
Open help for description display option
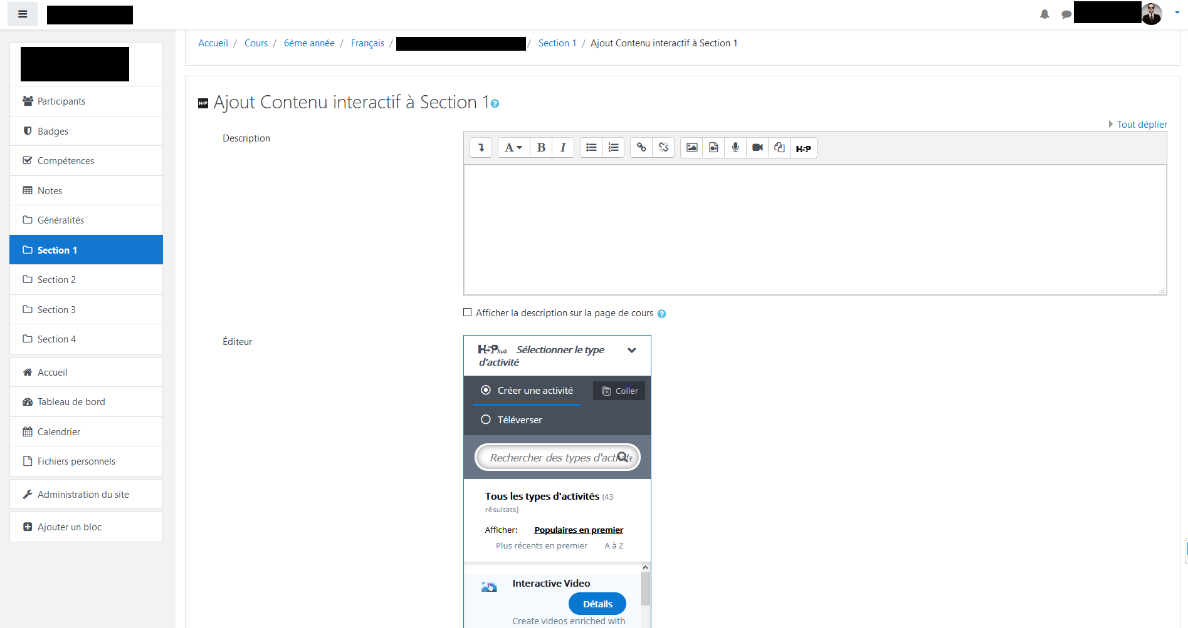[661, 314]
